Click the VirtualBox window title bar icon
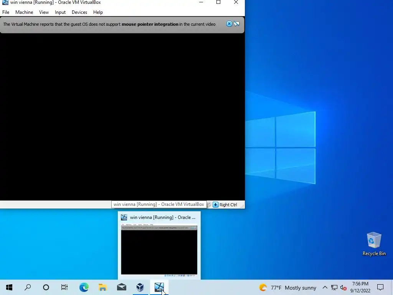This screenshot has height=295, width=393. (x=5, y=3)
